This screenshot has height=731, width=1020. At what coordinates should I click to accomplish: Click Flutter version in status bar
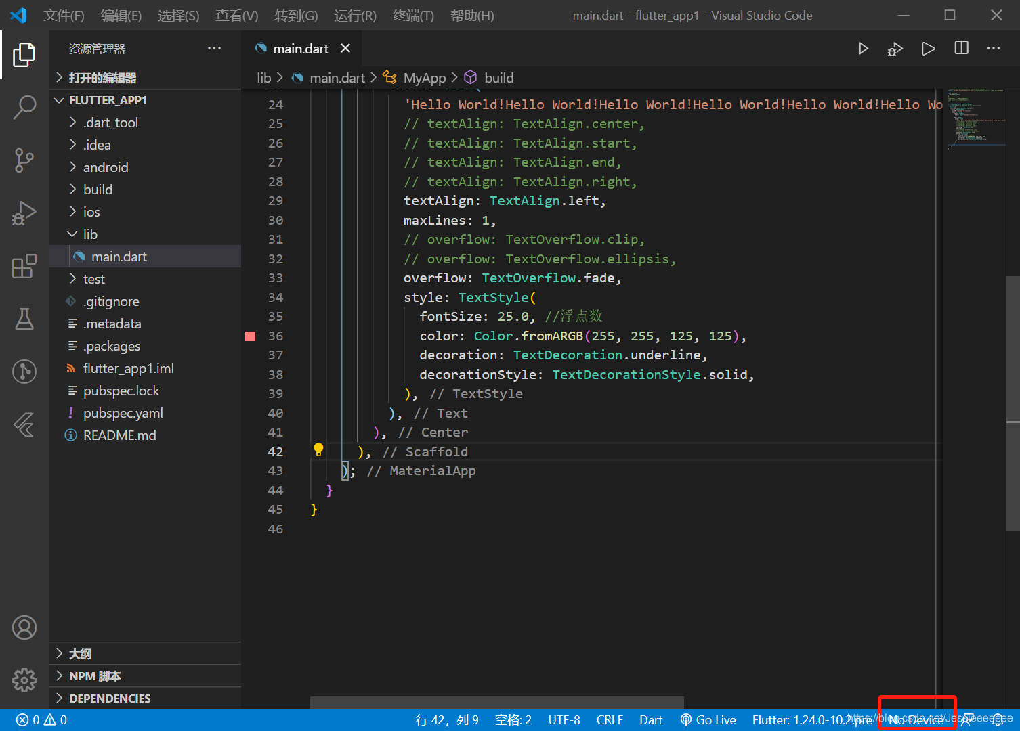812,720
